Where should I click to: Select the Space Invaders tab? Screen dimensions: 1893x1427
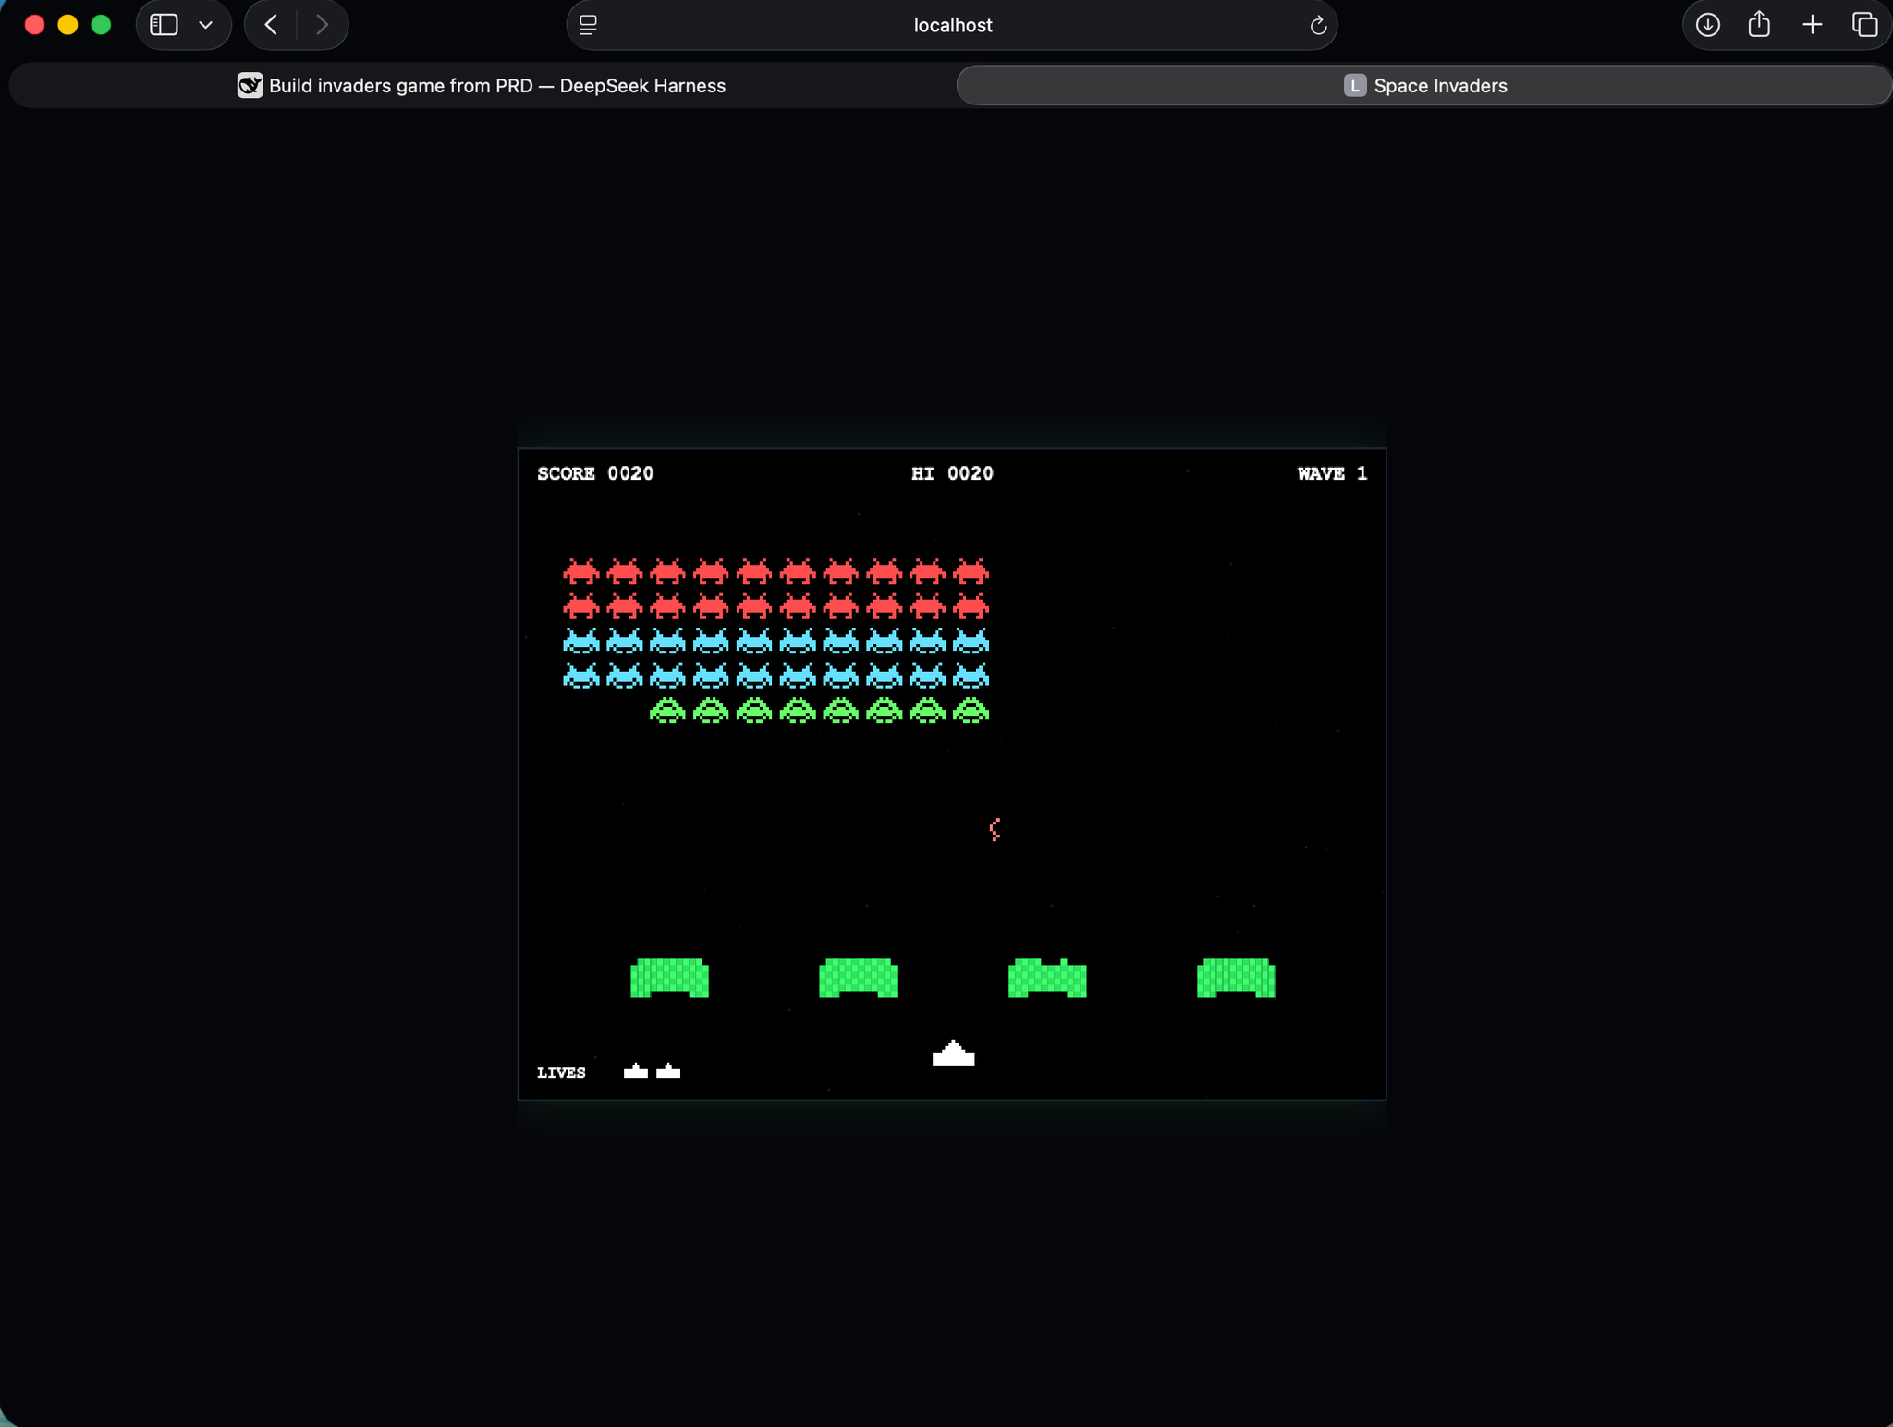tap(1424, 86)
